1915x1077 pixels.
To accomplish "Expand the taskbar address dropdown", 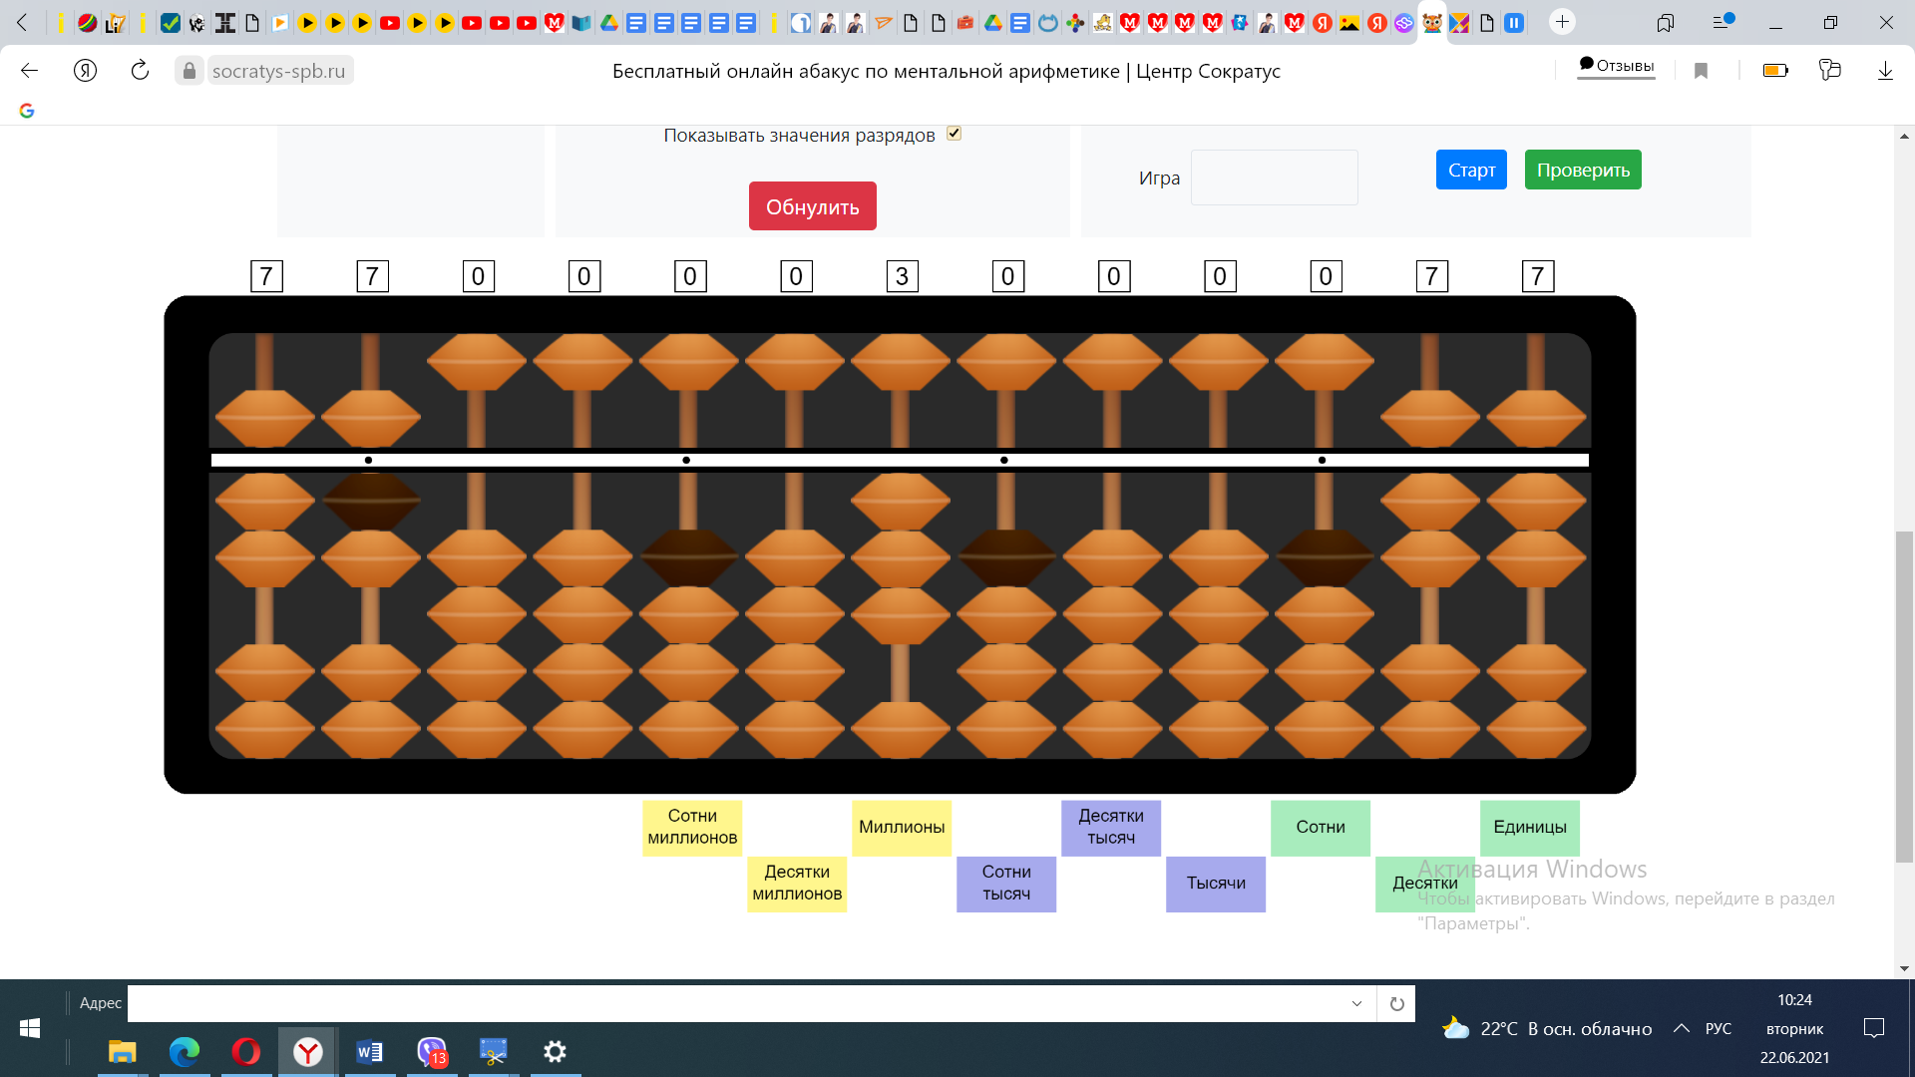I will click(x=1356, y=1004).
